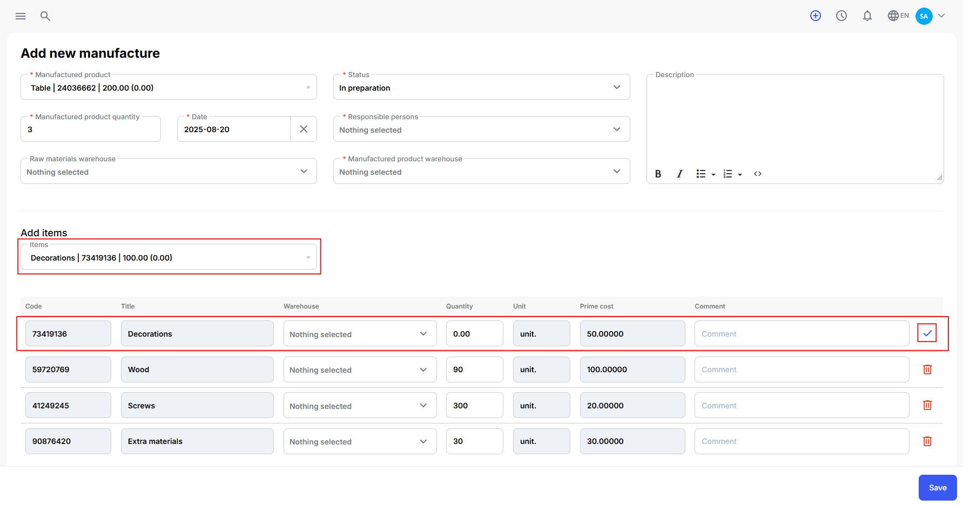This screenshot has height=506, width=963.
Task: Open the search magnifier icon
Action: (x=45, y=16)
